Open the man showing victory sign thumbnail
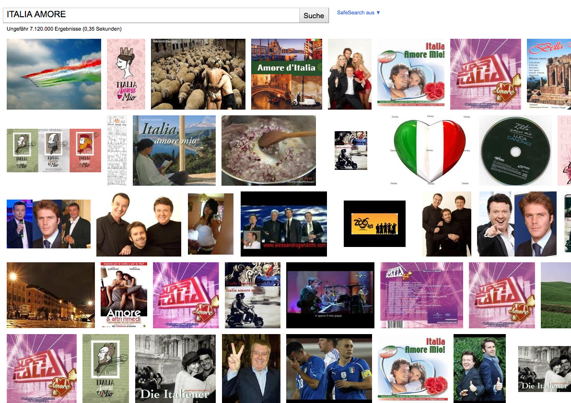571x403 pixels. pyautogui.click(x=251, y=369)
